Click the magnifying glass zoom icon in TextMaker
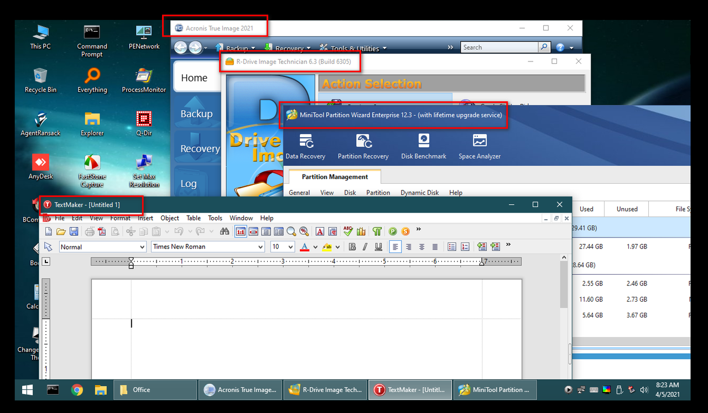 point(291,231)
